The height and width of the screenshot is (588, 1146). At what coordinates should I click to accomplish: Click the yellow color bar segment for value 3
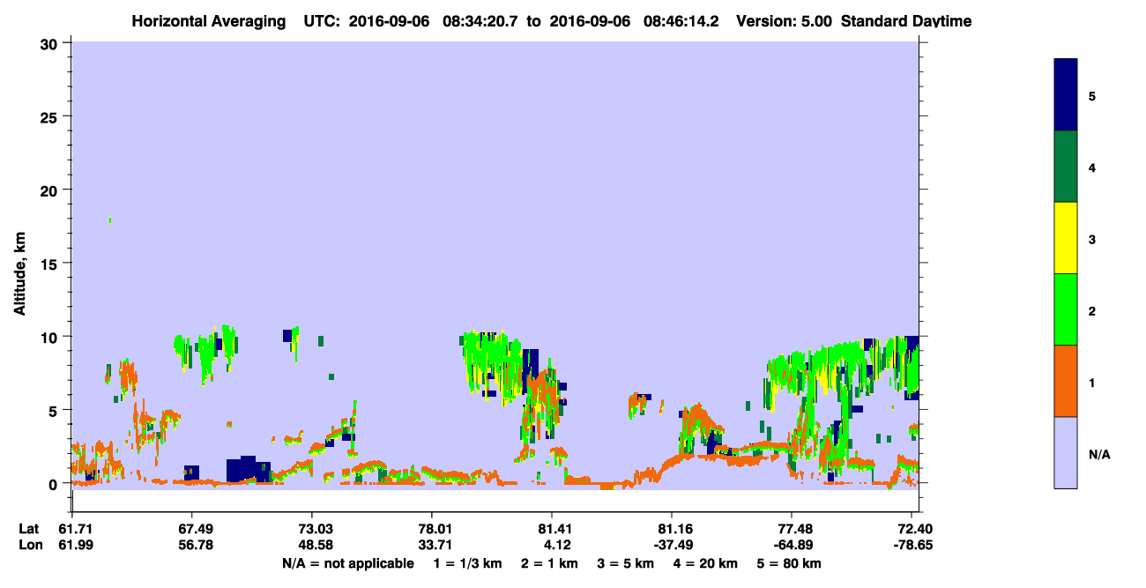[1066, 238]
